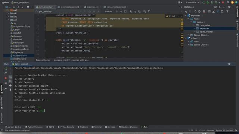
Task: Open the Problems tool window
Action: pyautogui.click(x=83, y=127)
